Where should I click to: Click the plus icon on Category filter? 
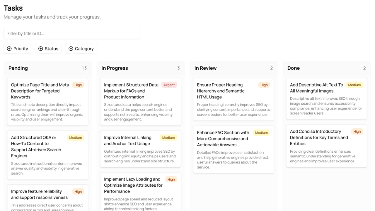71,49
